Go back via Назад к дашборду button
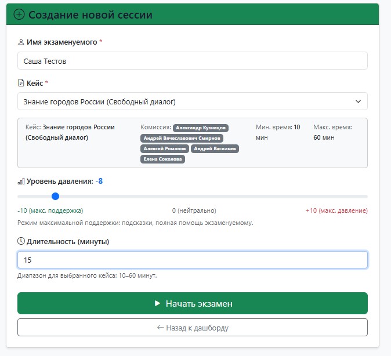Image resolution: width=391 pixels, height=356 pixels. (x=192, y=328)
